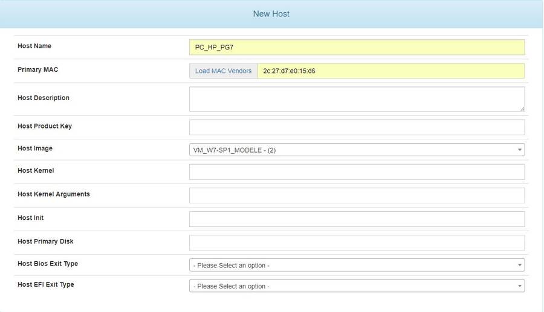
Task: Click the Host Name input field
Action: (357, 47)
